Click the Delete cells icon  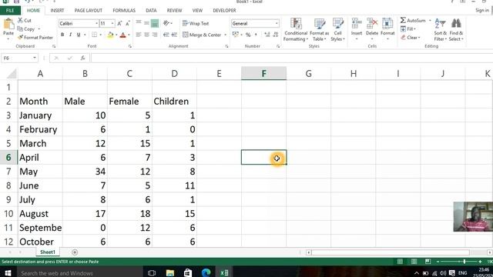(372, 24)
